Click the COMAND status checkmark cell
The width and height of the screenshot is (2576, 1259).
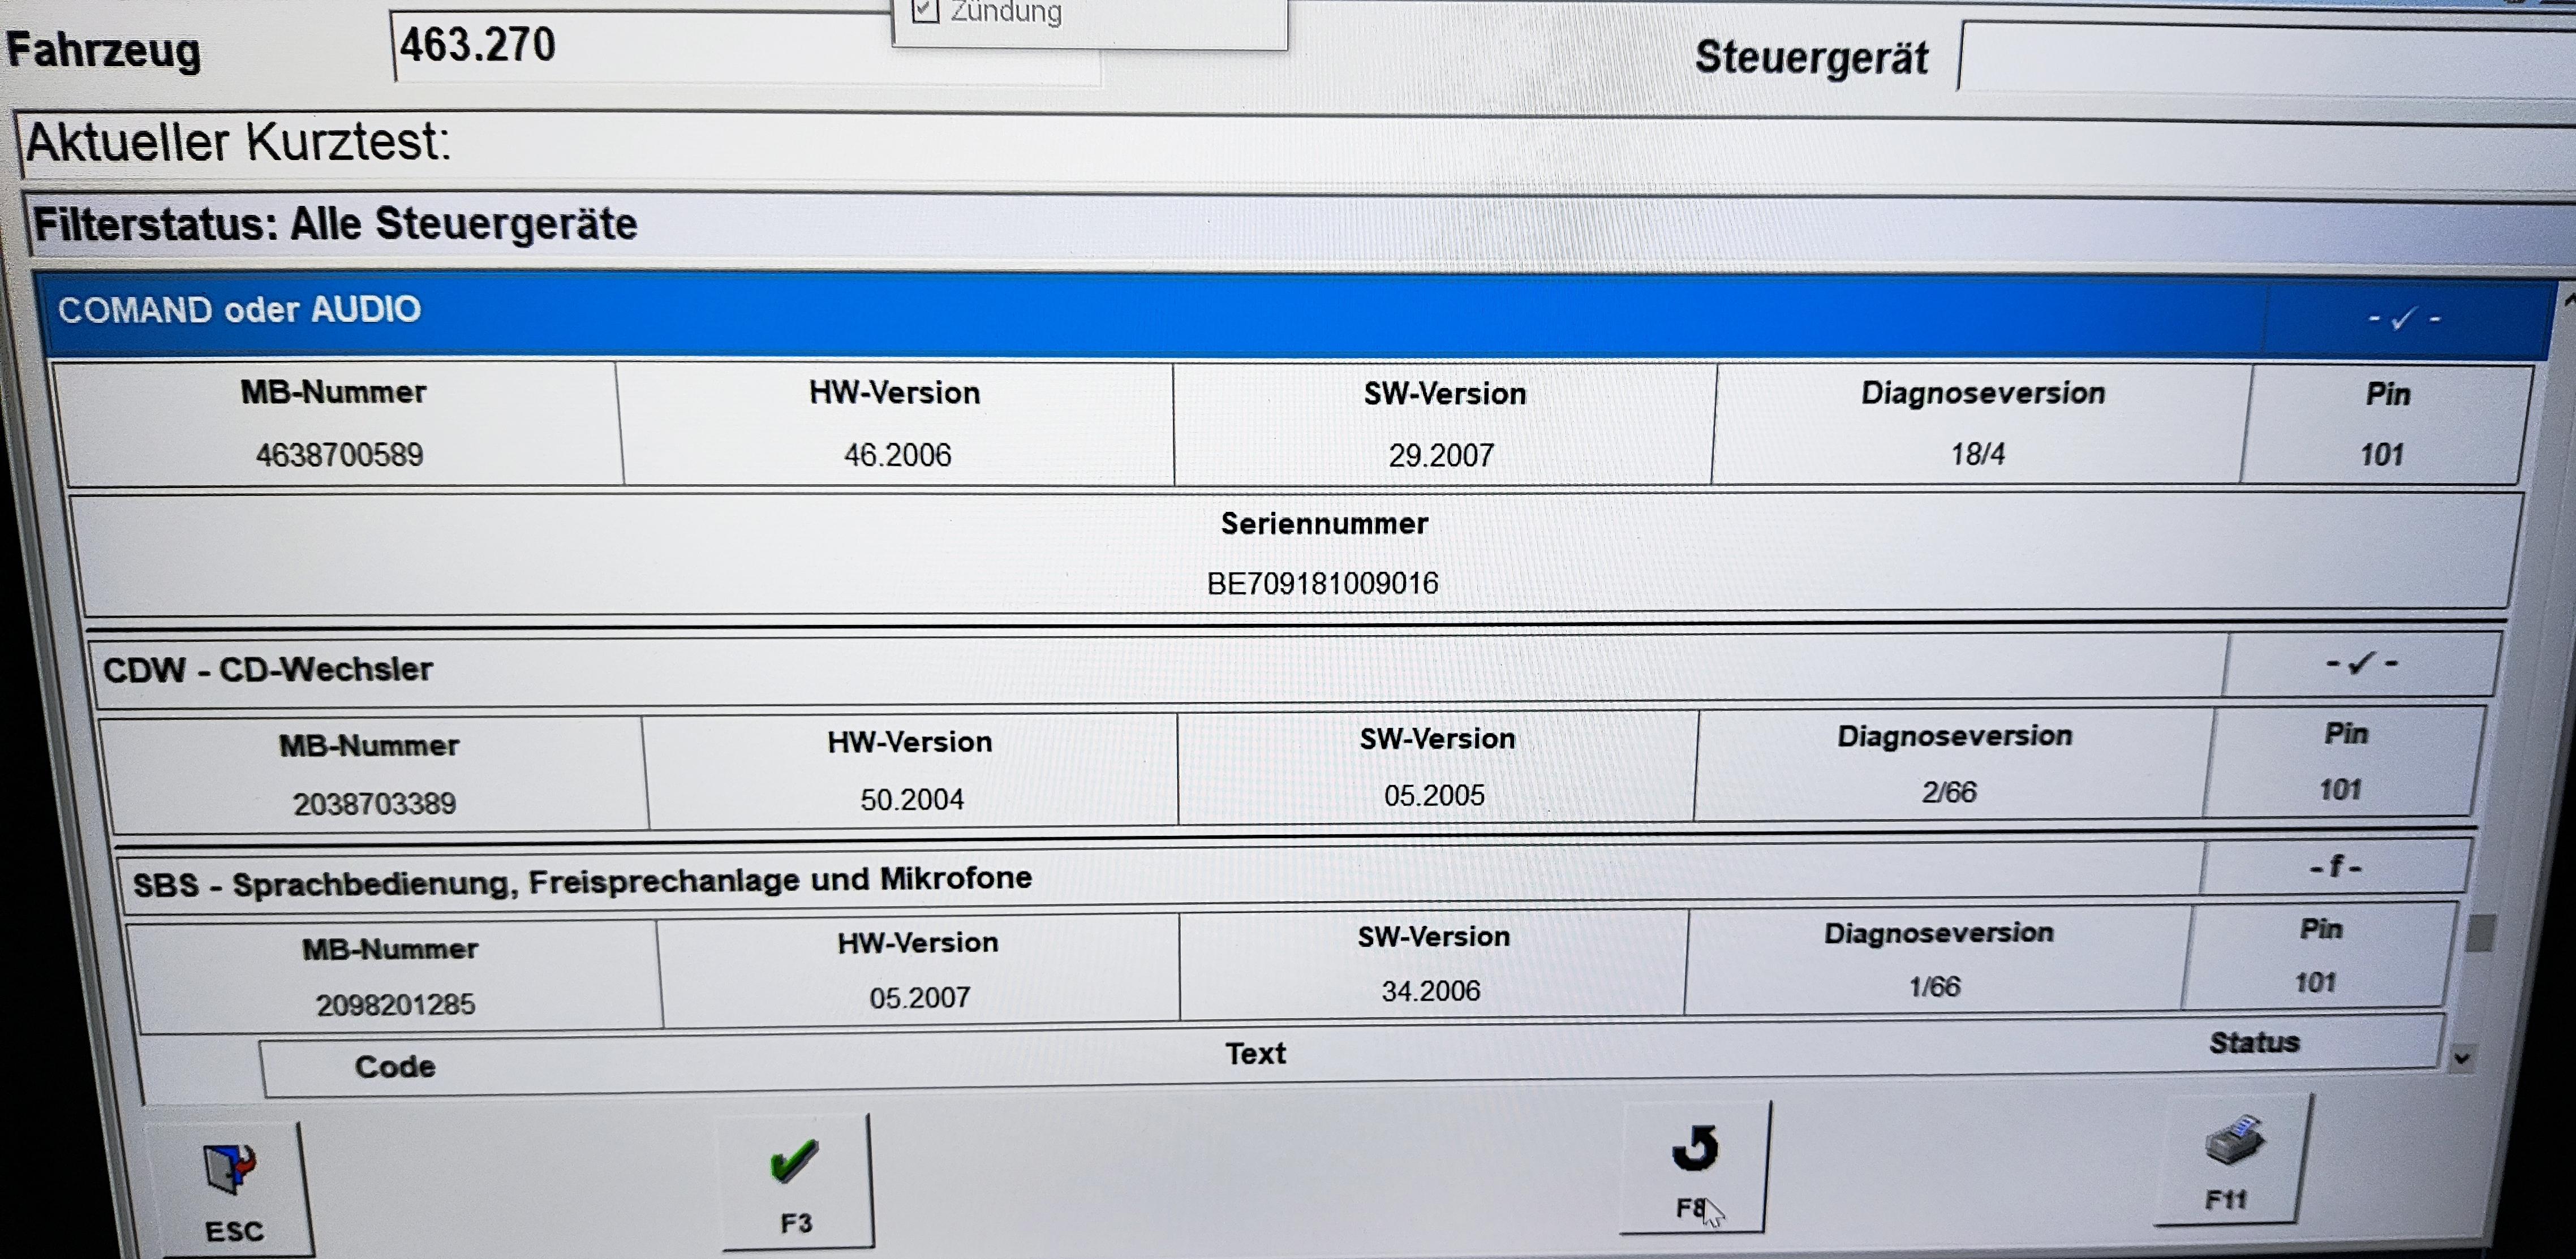[x=2404, y=319]
